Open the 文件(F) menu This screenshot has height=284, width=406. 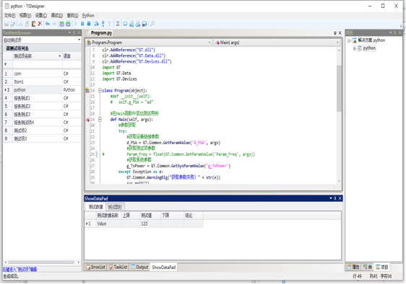click(x=9, y=16)
